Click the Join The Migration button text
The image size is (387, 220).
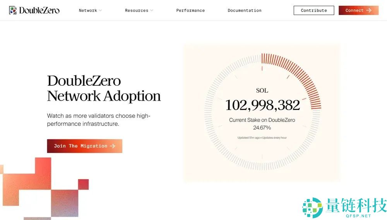point(80,146)
